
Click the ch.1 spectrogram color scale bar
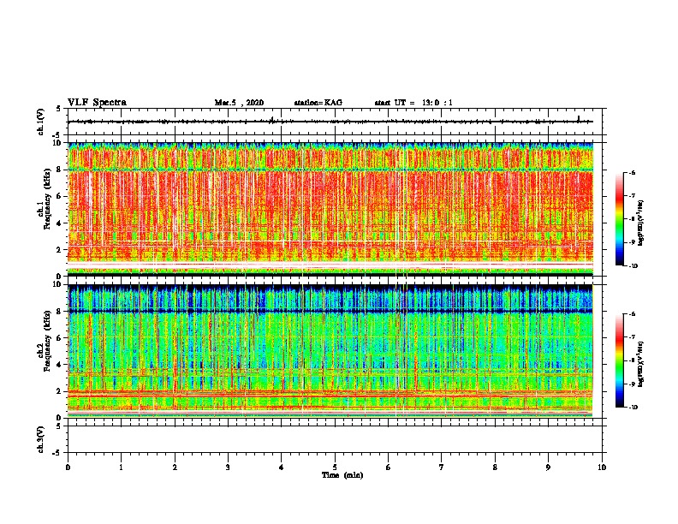click(x=619, y=219)
